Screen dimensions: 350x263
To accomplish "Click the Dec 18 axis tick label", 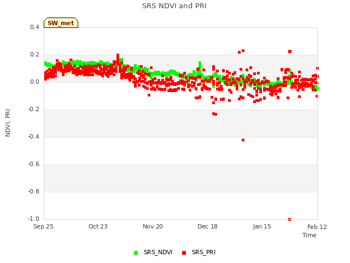I will coord(207,226).
